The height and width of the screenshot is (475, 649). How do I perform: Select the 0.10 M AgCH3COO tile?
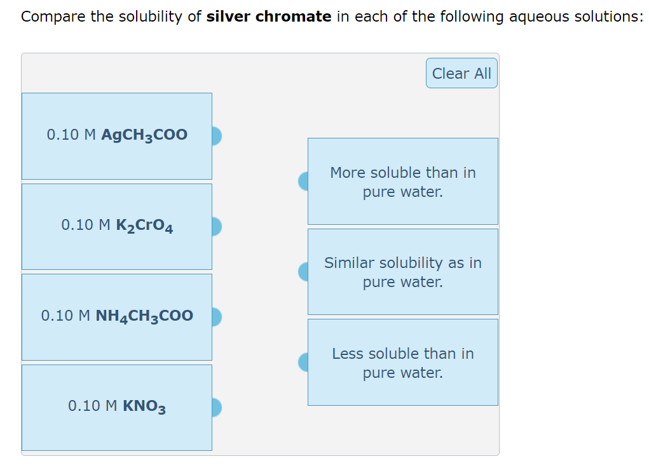tap(117, 135)
